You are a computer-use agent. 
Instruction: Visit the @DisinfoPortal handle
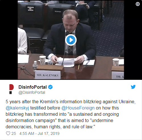point(32,92)
